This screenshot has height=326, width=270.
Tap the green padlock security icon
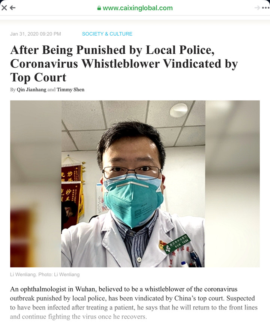[99, 8]
